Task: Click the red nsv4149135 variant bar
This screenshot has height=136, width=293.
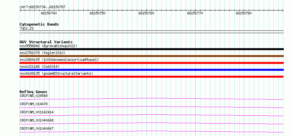Action: point(151,77)
